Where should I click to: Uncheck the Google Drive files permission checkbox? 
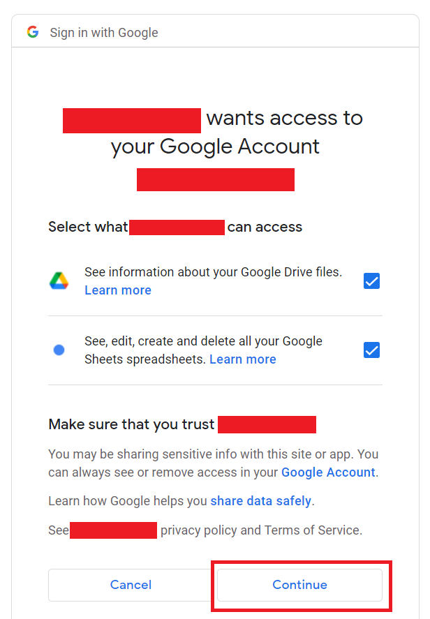pos(371,281)
